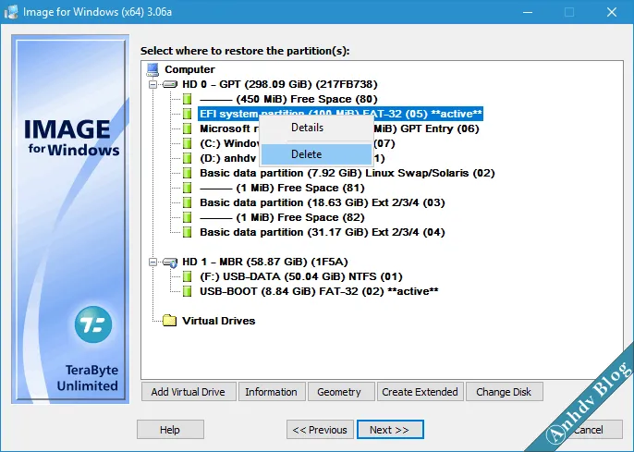Close the Image for Windows dialog
Image resolution: width=634 pixels, height=452 pixels.
point(612,12)
